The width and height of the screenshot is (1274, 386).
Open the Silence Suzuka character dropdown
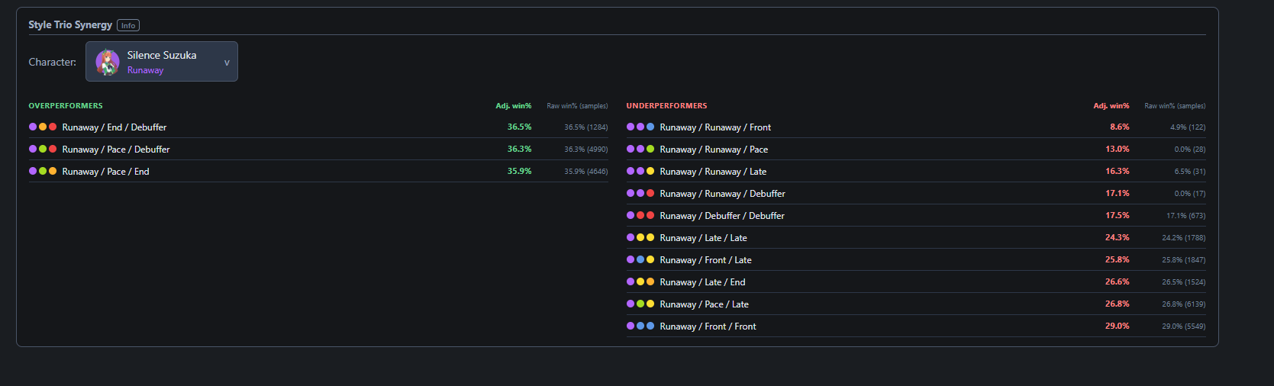(x=162, y=62)
